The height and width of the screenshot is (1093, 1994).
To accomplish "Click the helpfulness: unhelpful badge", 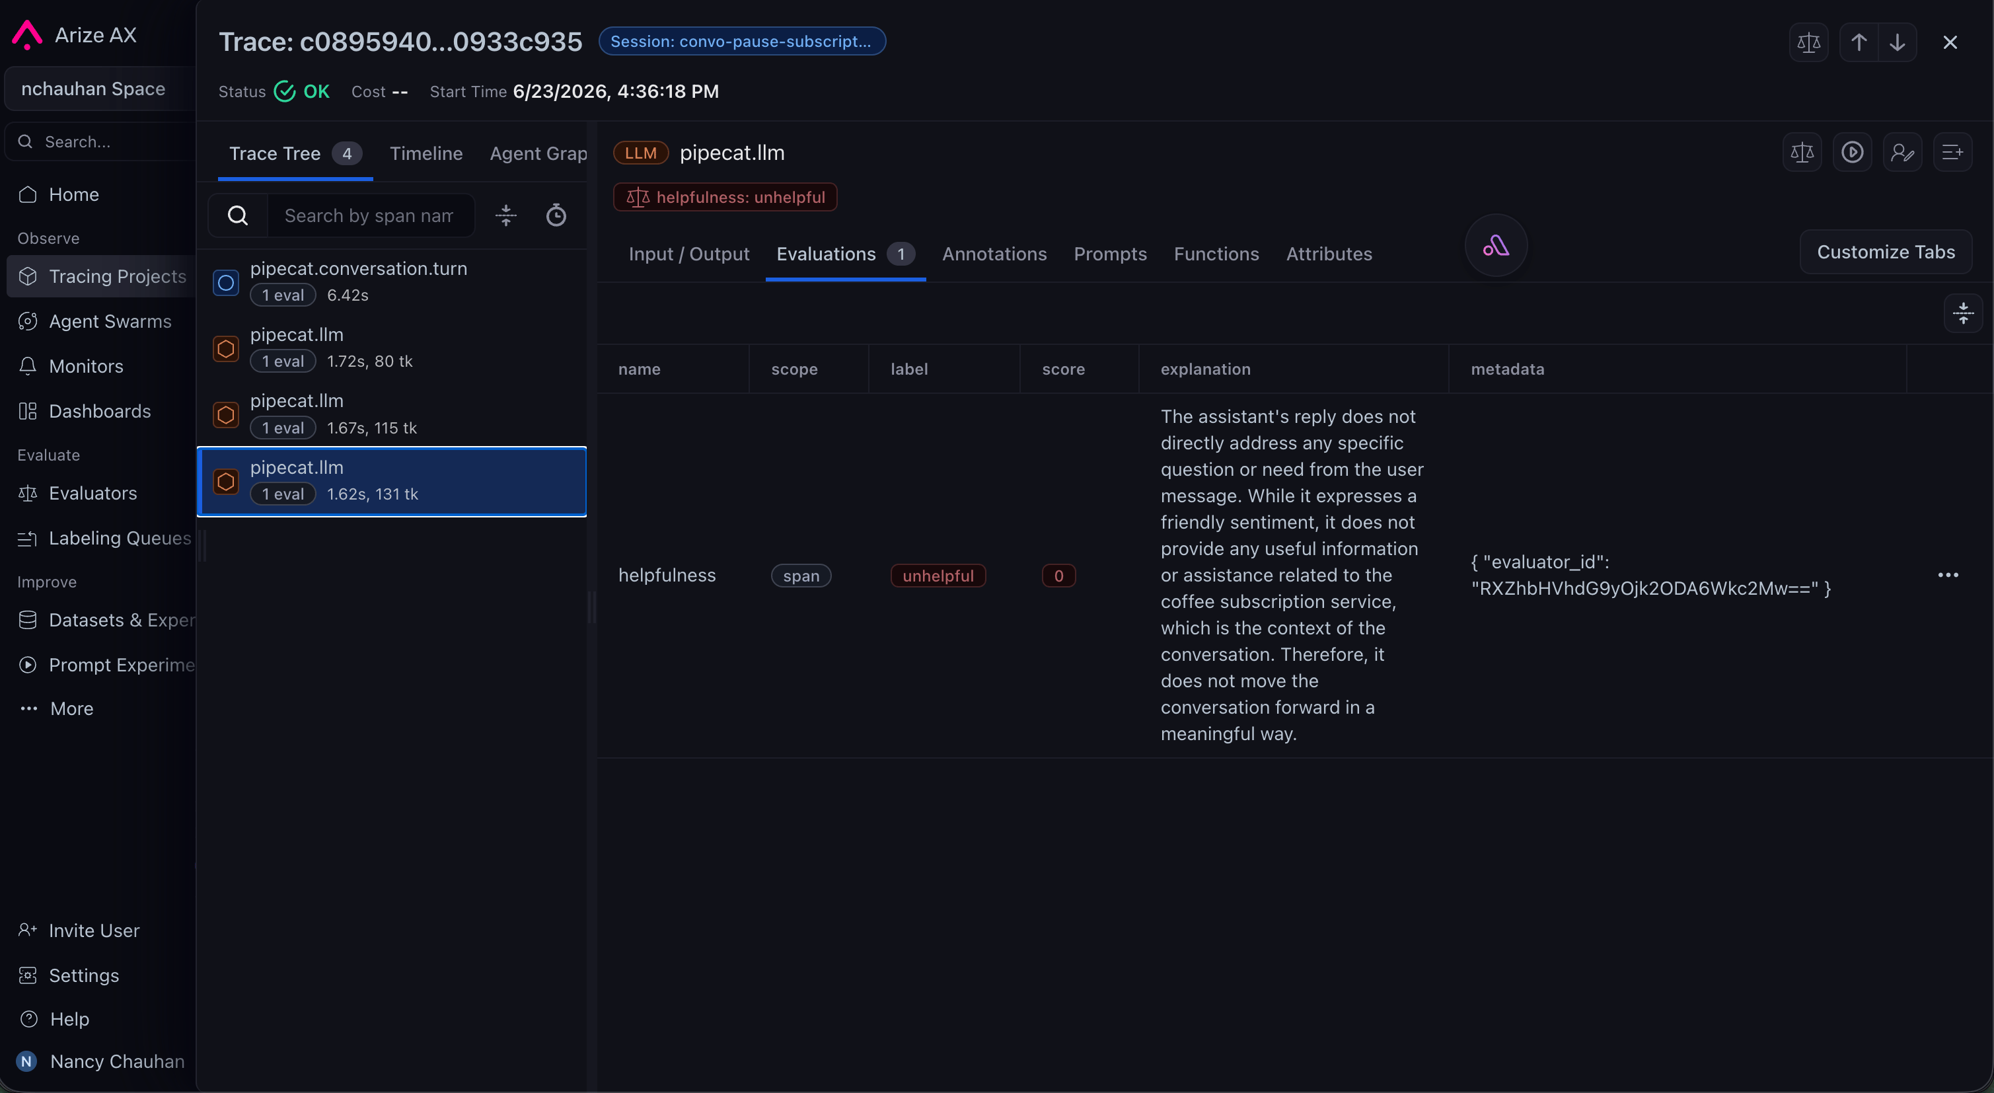I will click(725, 198).
